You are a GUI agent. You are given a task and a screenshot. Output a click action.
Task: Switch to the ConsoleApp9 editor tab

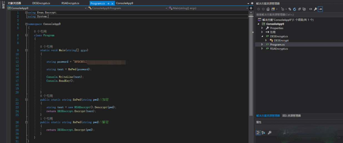pyautogui.click(x=124, y=3)
